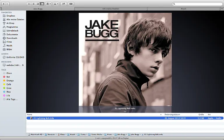
Task: Add a new tab with plus button
Action: (x=222, y=9)
